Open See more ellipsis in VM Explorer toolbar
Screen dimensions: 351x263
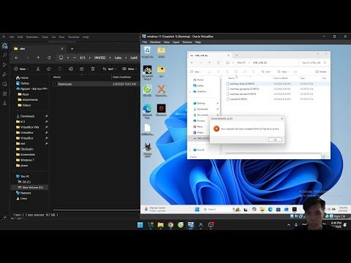pyautogui.click(x=295, y=72)
